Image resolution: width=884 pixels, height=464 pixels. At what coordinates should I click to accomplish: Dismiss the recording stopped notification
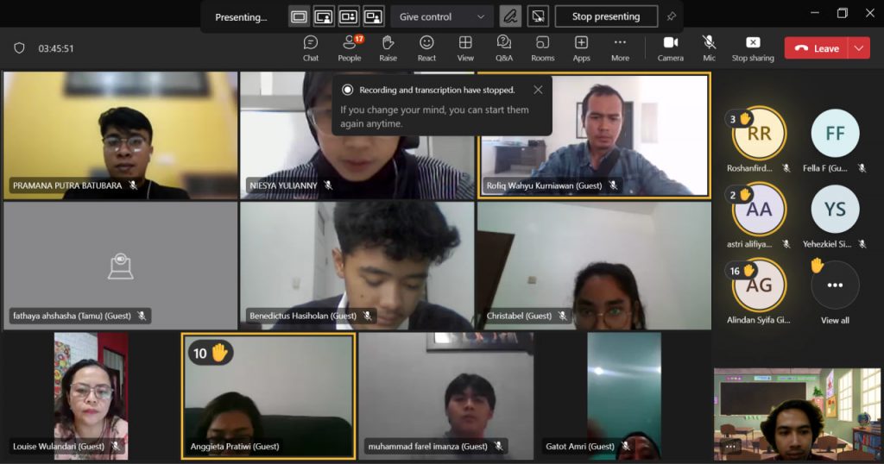(538, 90)
